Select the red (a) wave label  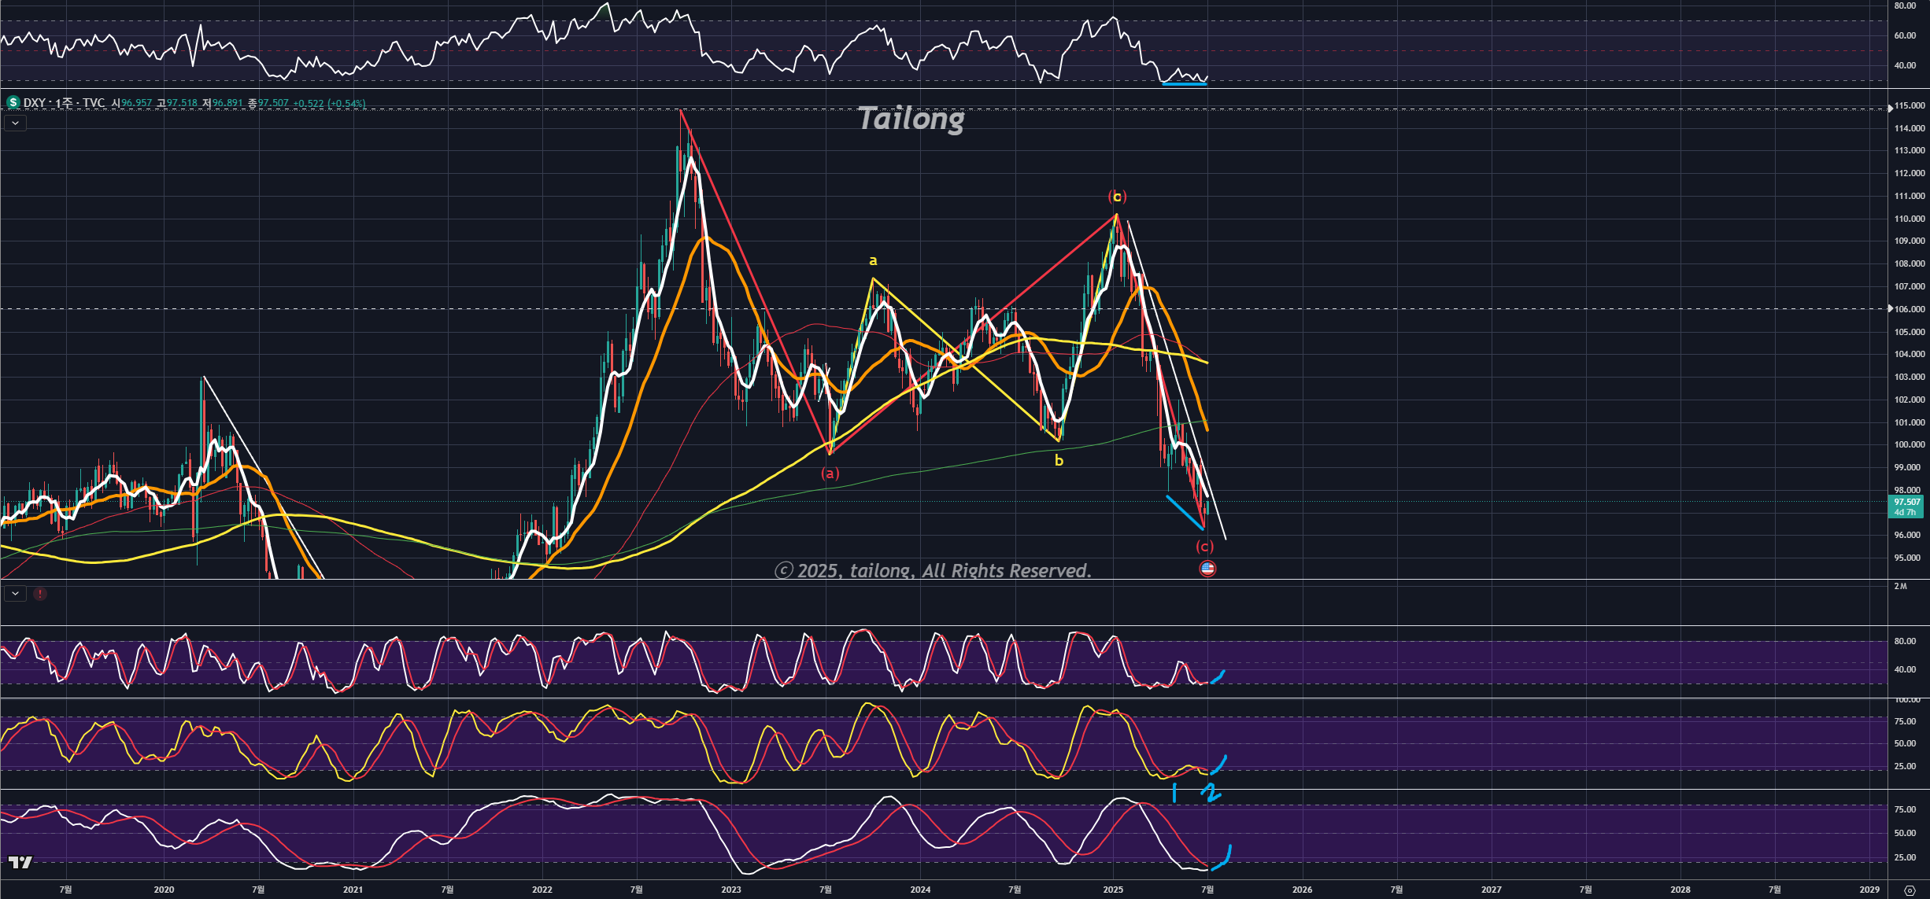click(830, 473)
